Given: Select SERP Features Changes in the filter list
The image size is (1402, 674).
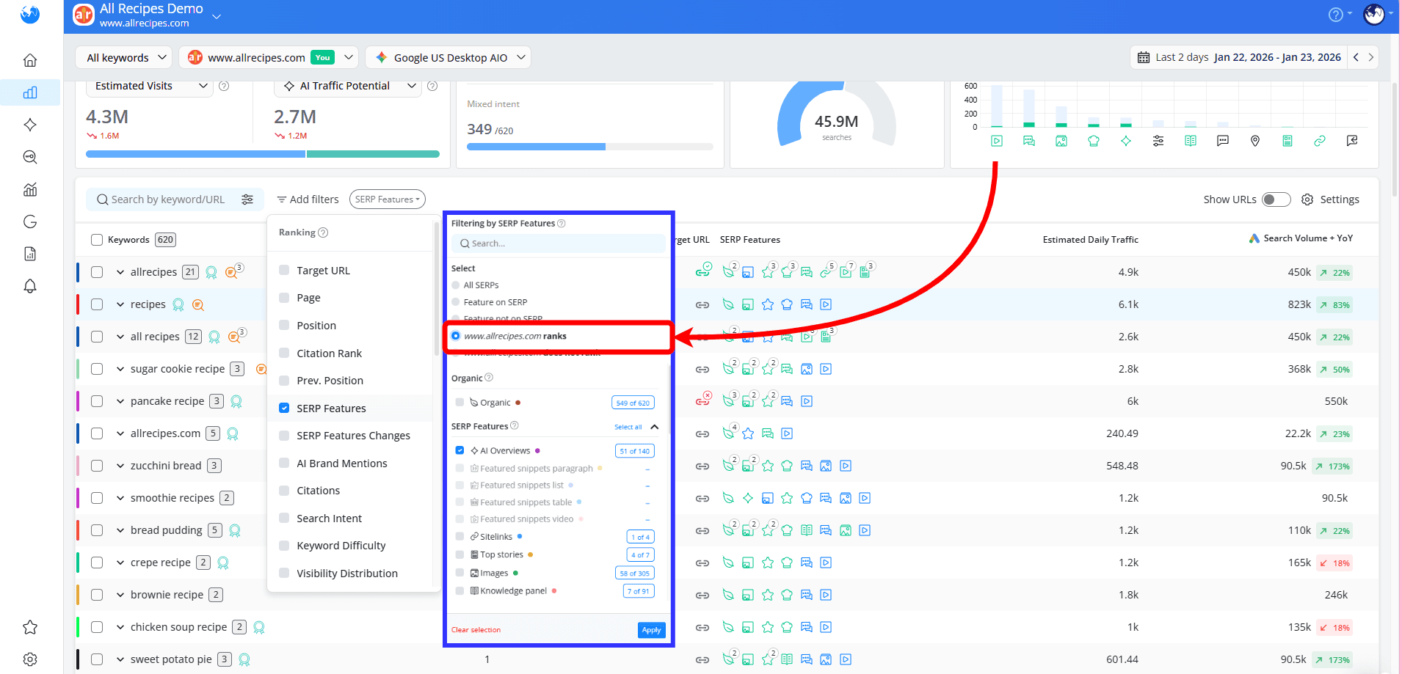Looking at the screenshot, I should pos(353,435).
